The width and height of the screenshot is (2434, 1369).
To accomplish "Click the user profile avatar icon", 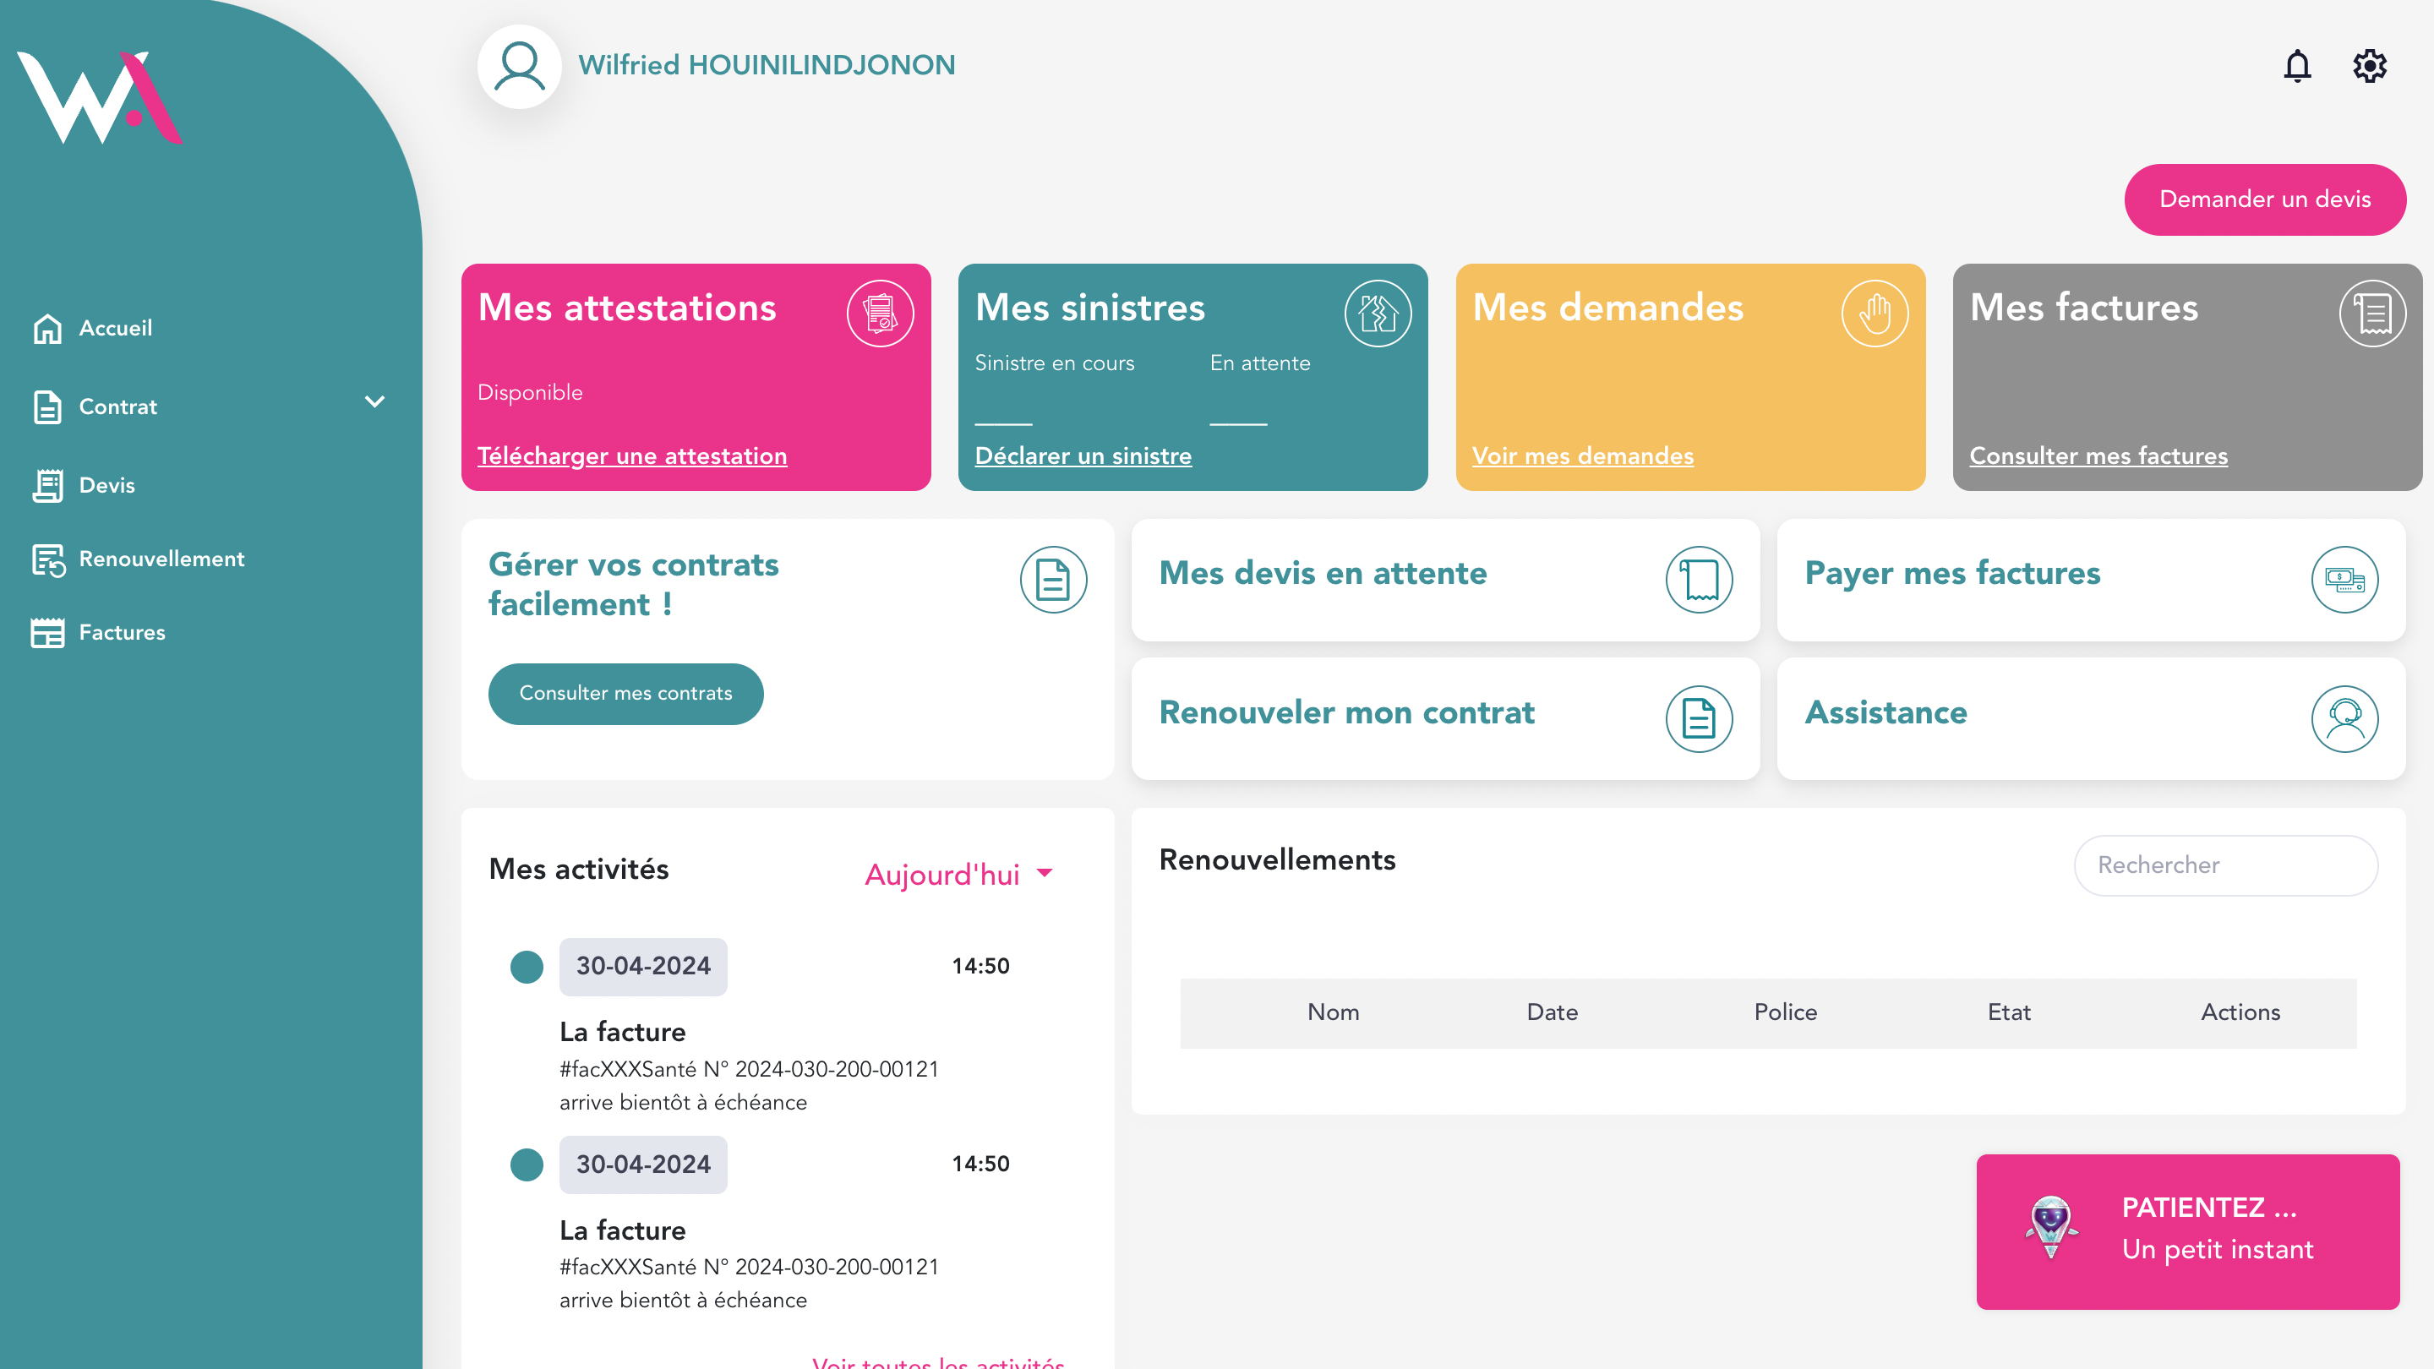I will (519, 66).
